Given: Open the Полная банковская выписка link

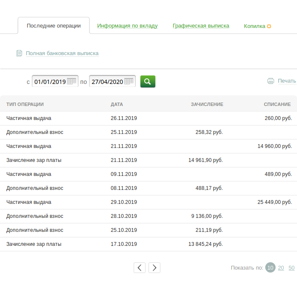Looking at the screenshot, I should pyautogui.click(x=62, y=53).
